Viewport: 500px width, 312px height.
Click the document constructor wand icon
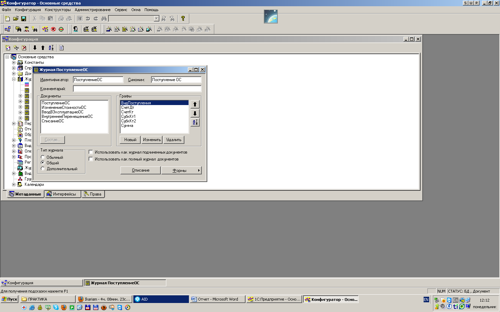pyautogui.click(x=117, y=29)
